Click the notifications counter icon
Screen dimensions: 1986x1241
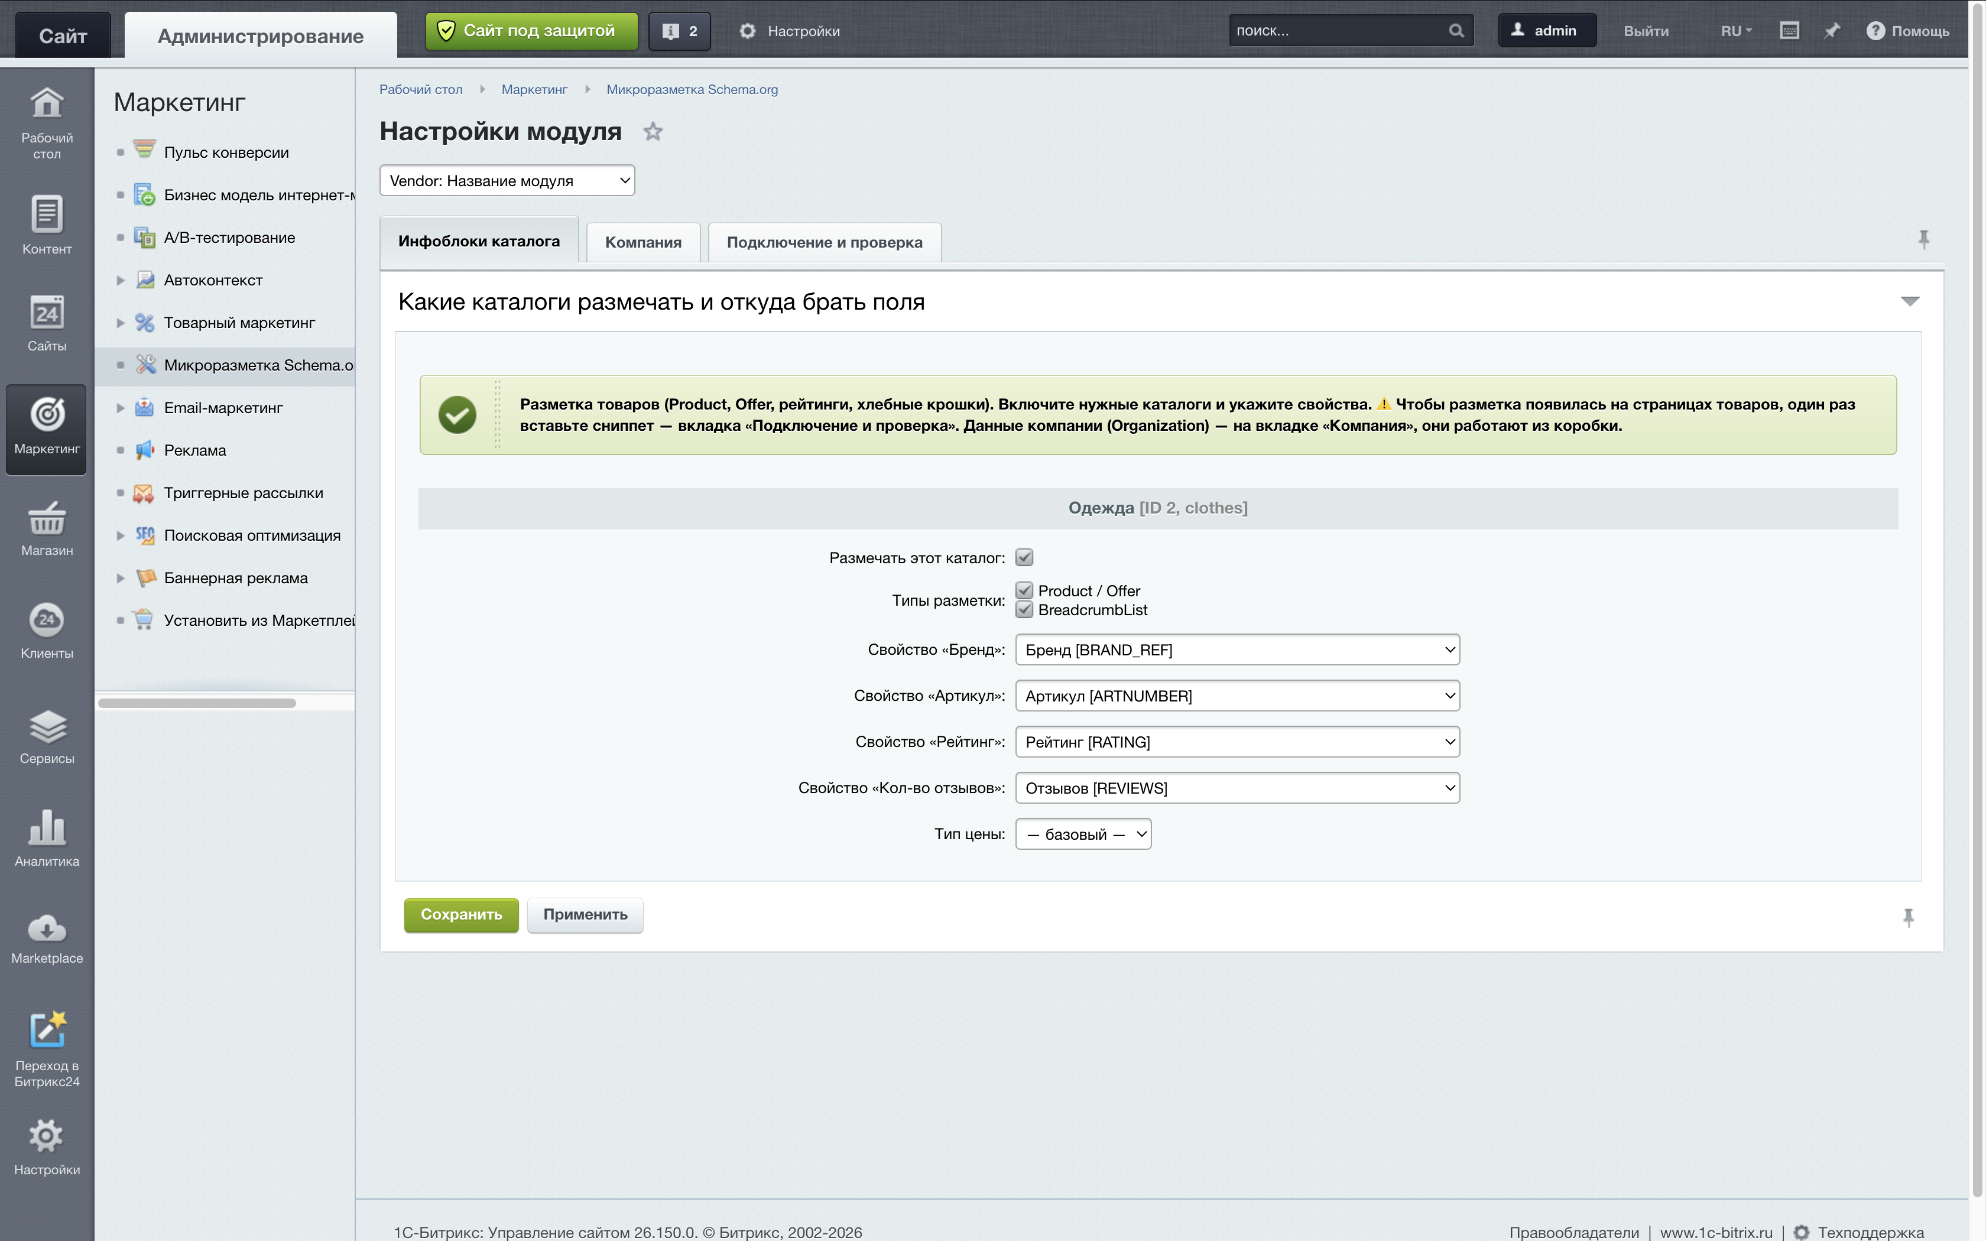pyautogui.click(x=680, y=31)
